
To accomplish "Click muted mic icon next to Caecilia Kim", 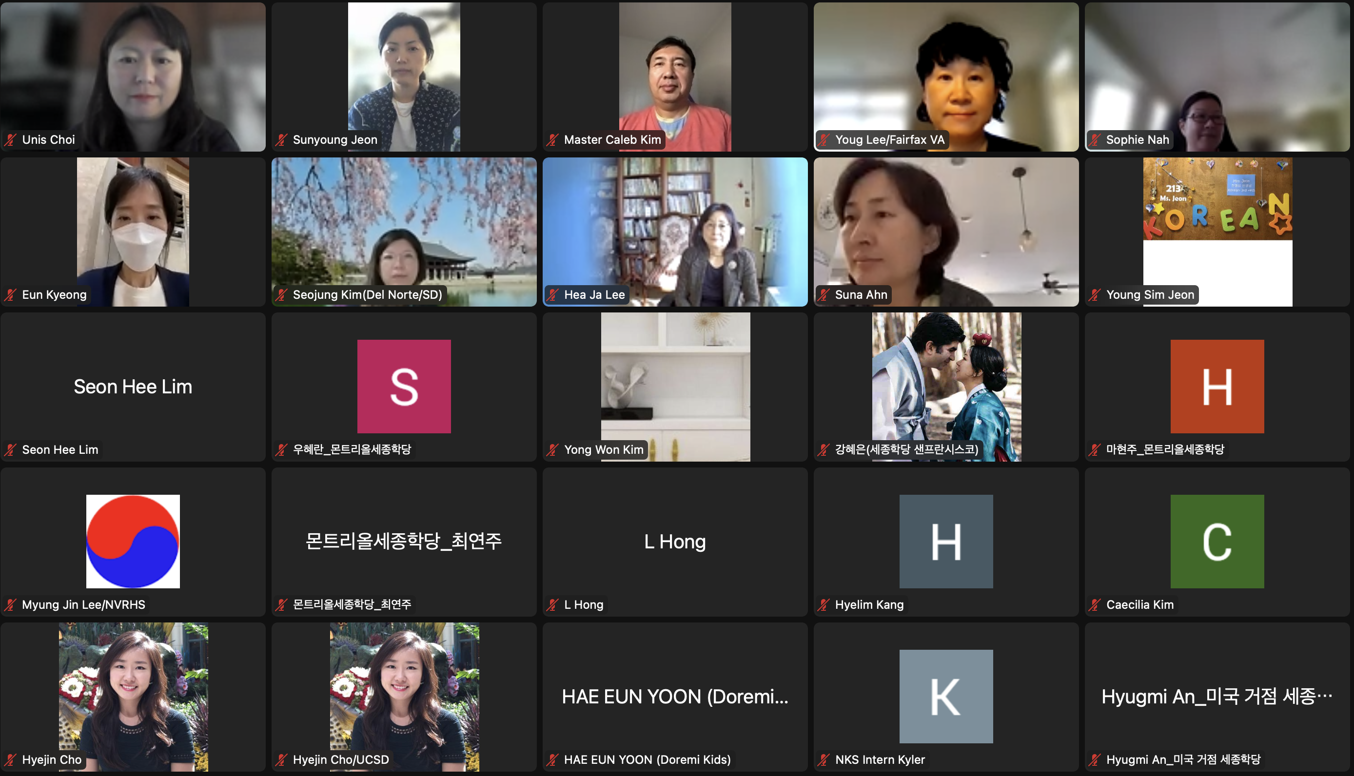I will click(x=1095, y=604).
